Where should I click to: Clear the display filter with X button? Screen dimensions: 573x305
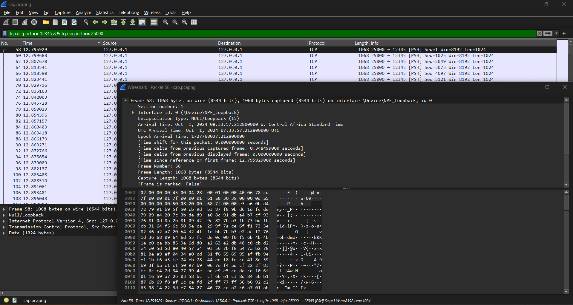539,33
